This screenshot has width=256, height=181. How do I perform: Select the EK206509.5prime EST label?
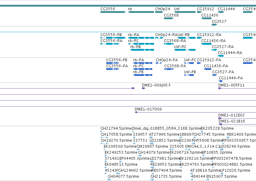click(x=120, y=146)
